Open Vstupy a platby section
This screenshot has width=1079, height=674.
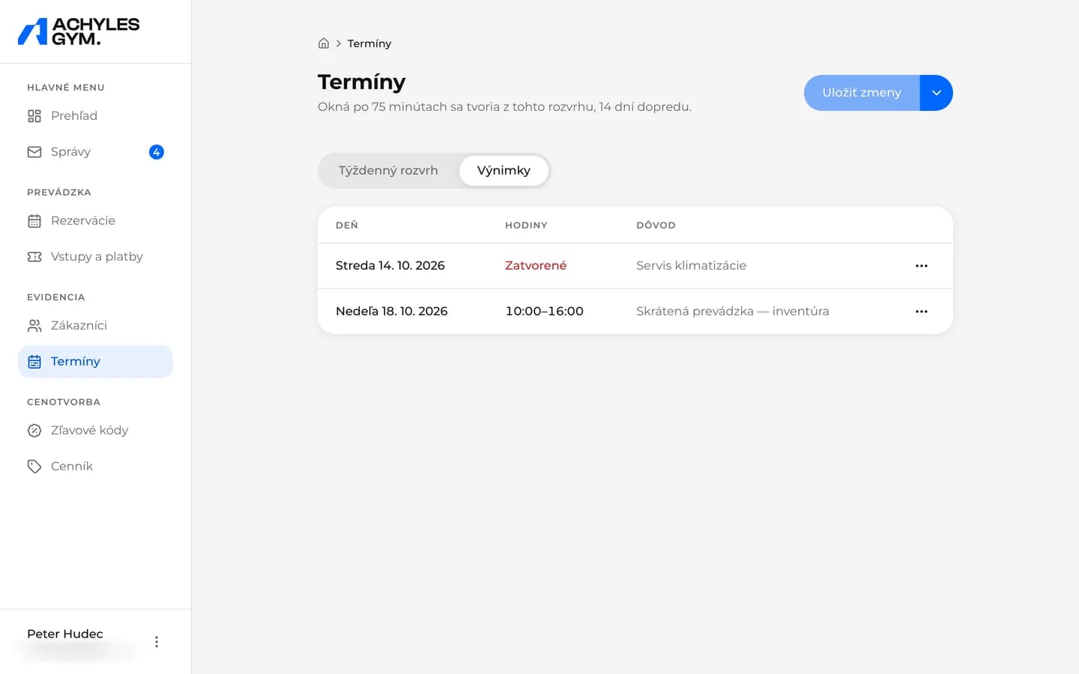[95, 257]
